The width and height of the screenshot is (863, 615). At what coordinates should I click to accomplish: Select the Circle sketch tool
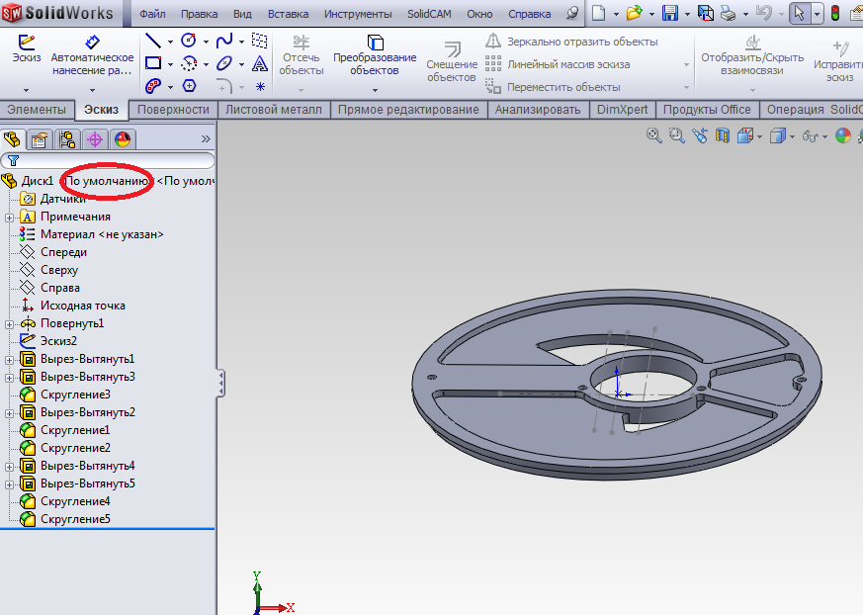pos(188,41)
